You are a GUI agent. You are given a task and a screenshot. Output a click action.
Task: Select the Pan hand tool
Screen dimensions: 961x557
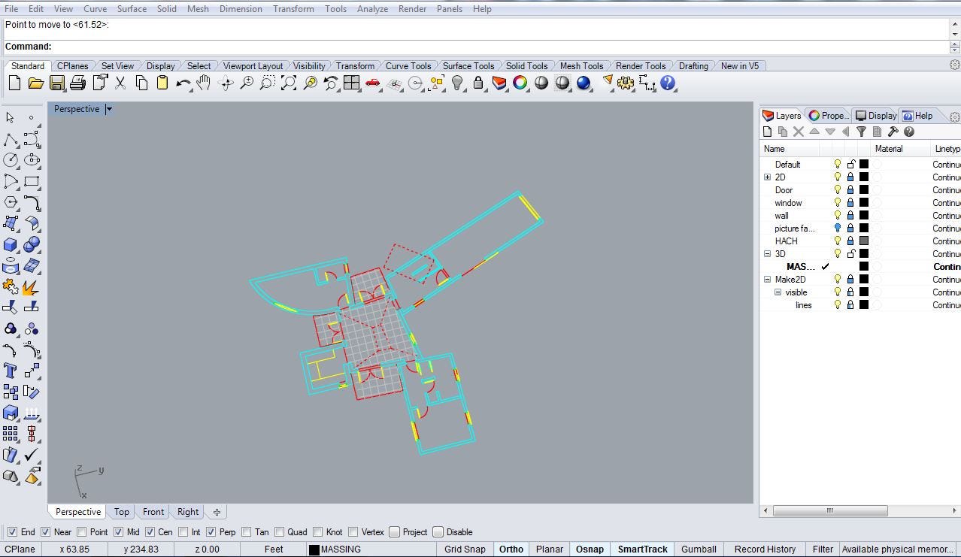[204, 83]
